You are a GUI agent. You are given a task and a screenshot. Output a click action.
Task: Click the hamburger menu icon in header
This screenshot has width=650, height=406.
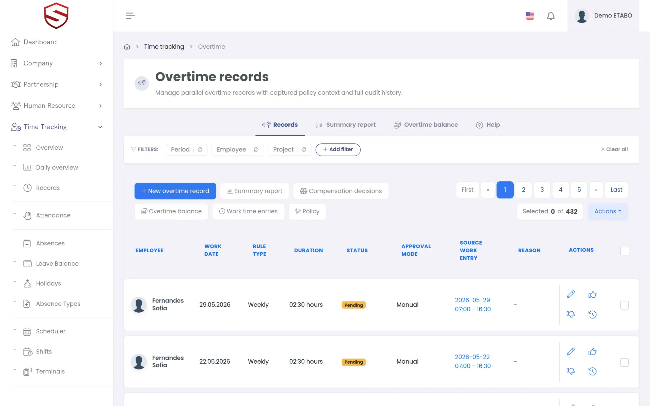pyautogui.click(x=130, y=16)
